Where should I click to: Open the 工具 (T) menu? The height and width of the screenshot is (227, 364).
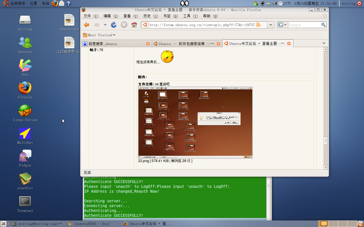point(190,16)
